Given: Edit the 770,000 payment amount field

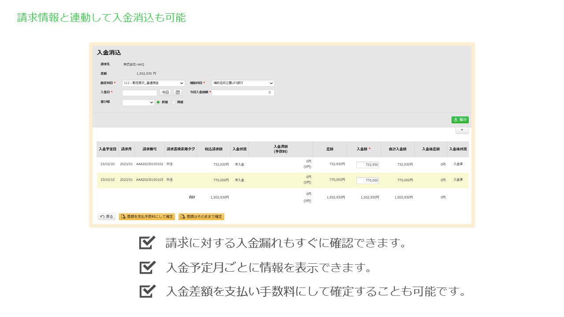Looking at the screenshot, I should pyautogui.click(x=367, y=180).
